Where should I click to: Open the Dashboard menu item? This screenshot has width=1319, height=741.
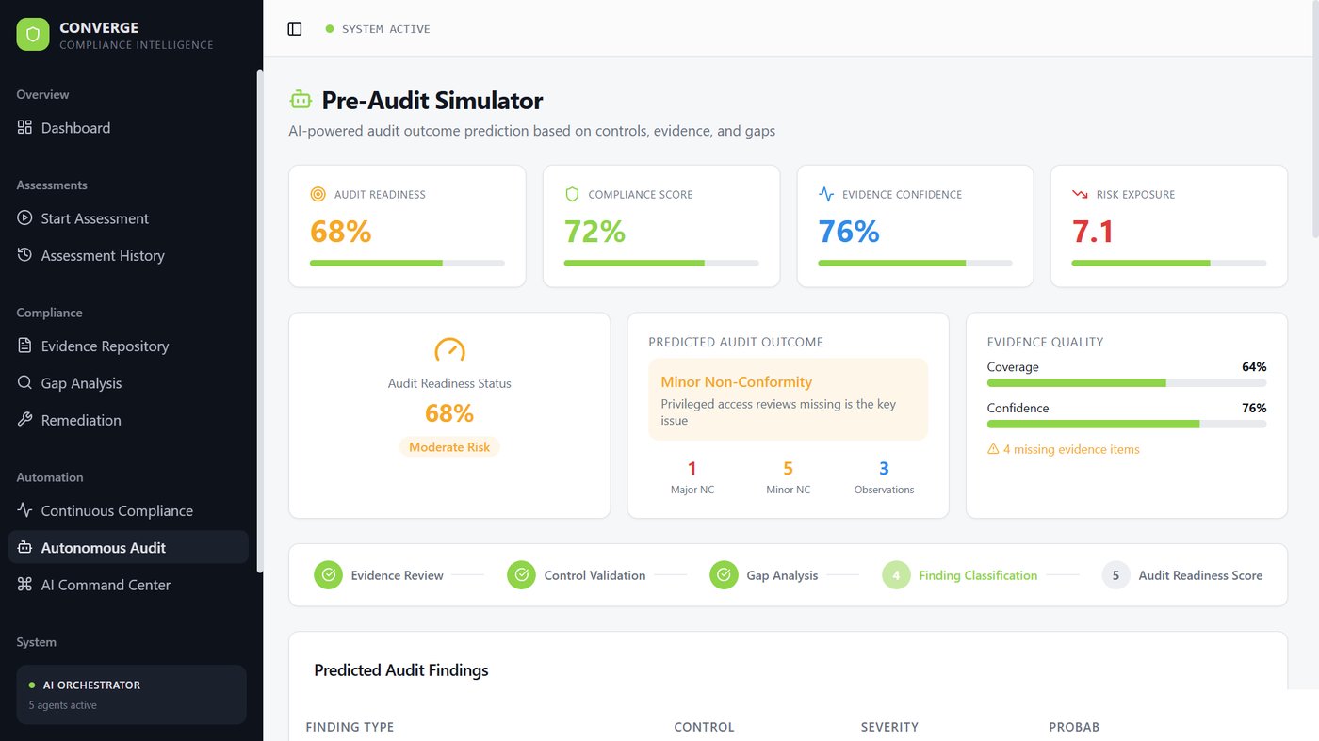coord(128,127)
